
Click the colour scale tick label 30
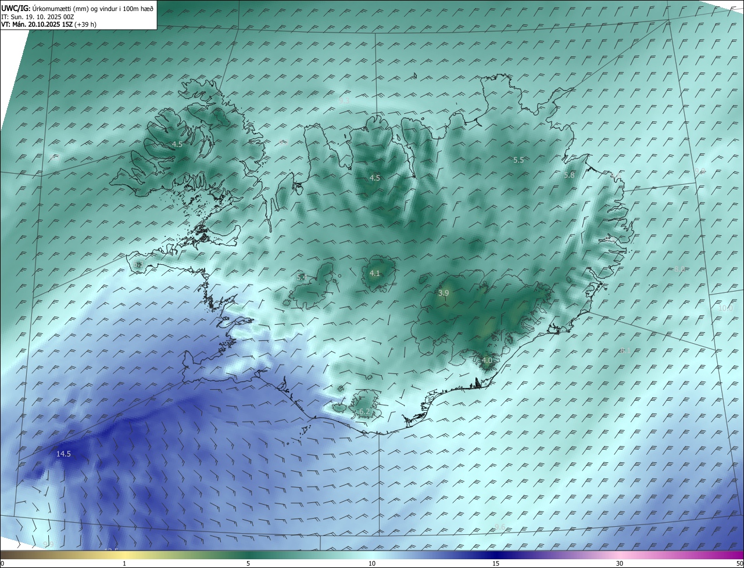point(620,563)
